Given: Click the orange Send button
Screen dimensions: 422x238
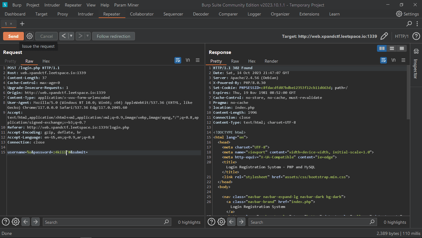Looking at the screenshot, I should (13, 36).
